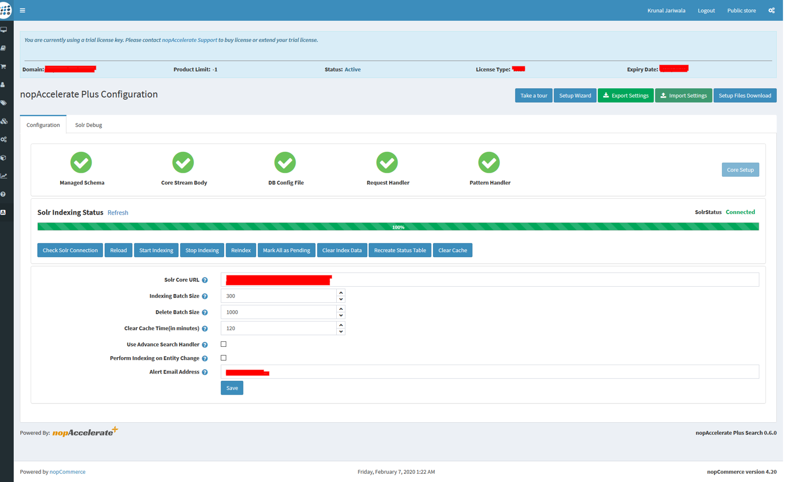Open Content management cubes icon in sidebar
790x482 pixels.
point(4,121)
